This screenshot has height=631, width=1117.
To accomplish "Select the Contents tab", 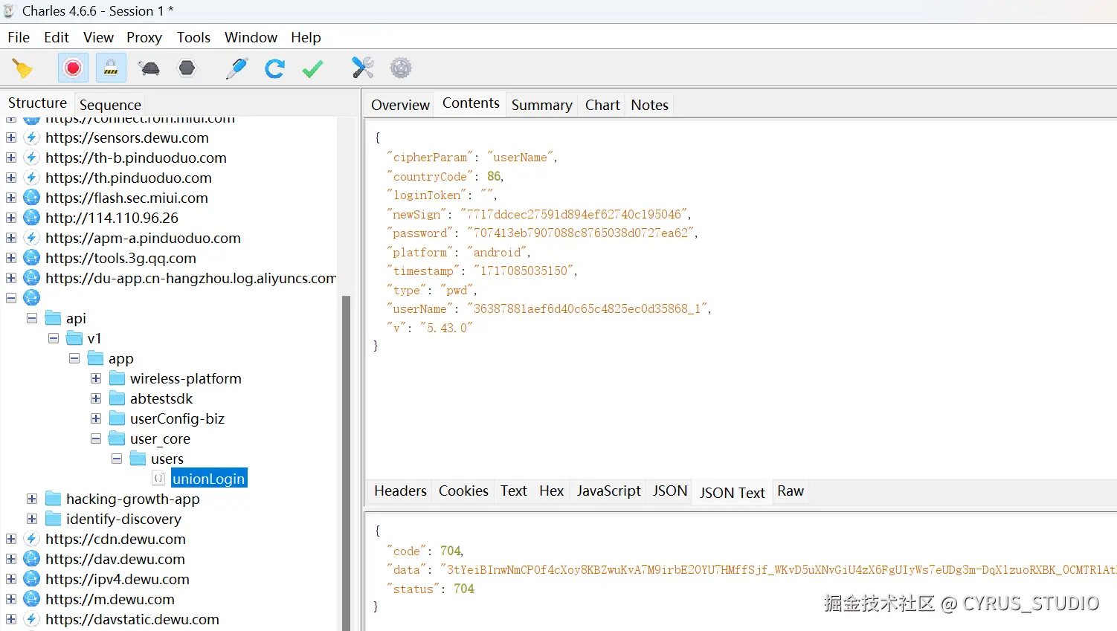I will pyautogui.click(x=471, y=103).
